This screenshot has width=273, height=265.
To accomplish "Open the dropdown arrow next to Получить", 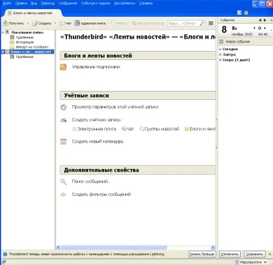I will click(28, 23).
